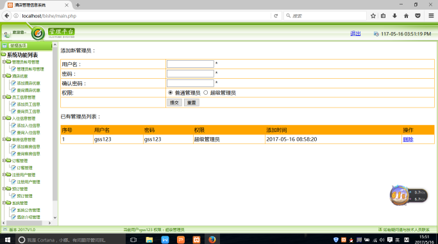Open a new browser tab
The image size is (438, 244).
(78, 5)
